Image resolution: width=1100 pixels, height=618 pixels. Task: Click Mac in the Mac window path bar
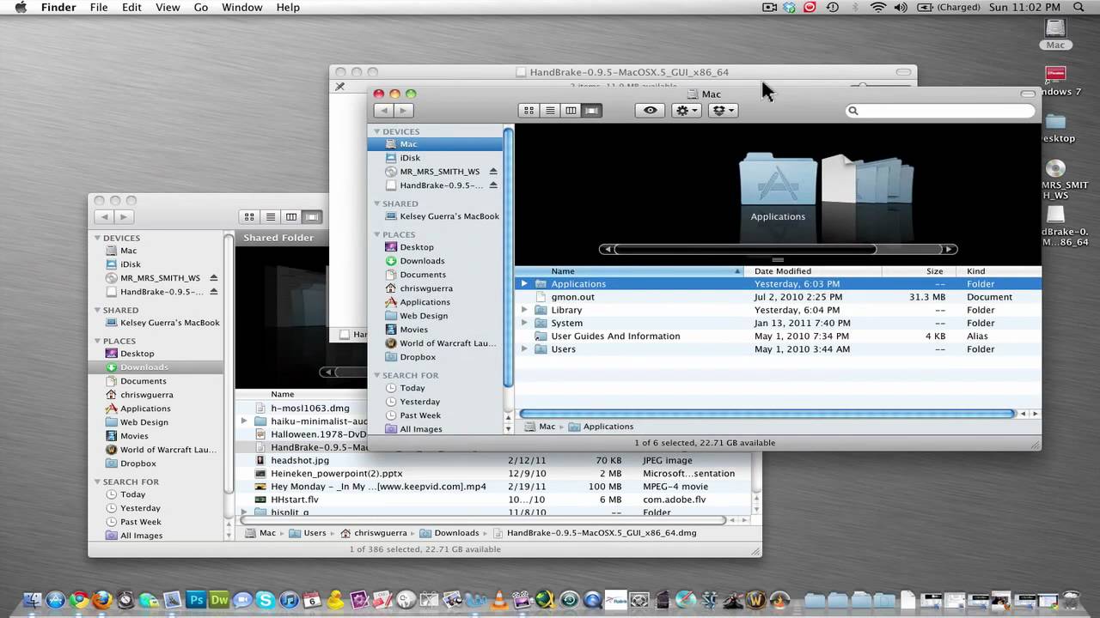[x=540, y=427]
